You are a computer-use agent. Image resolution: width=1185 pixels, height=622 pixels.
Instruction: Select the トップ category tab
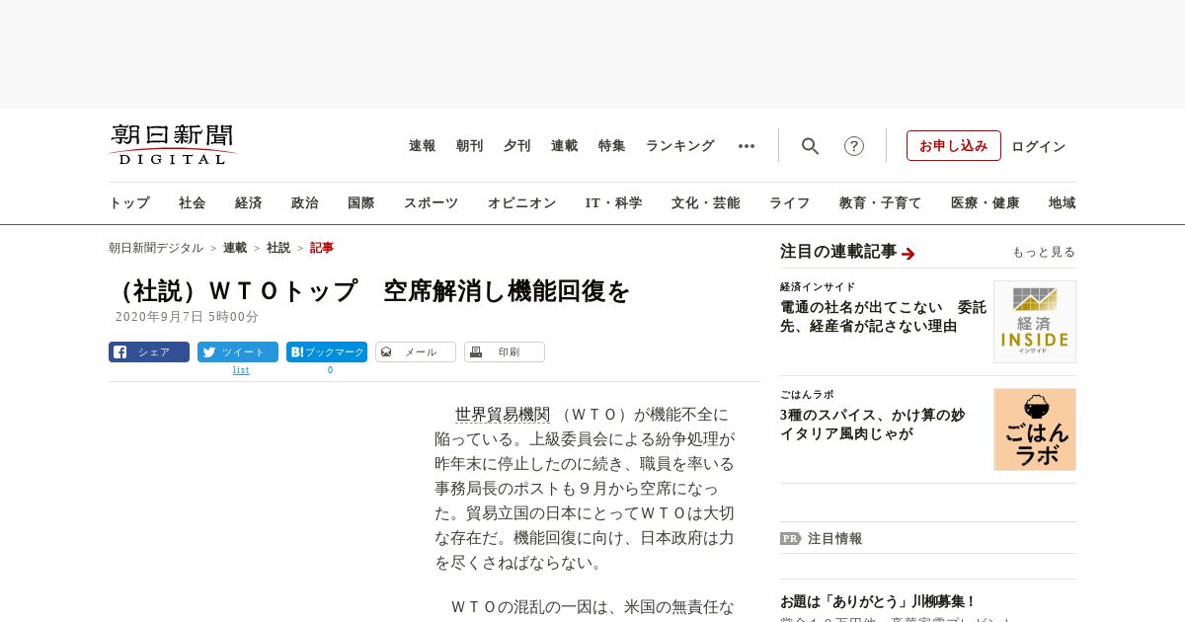tap(129, 203)
